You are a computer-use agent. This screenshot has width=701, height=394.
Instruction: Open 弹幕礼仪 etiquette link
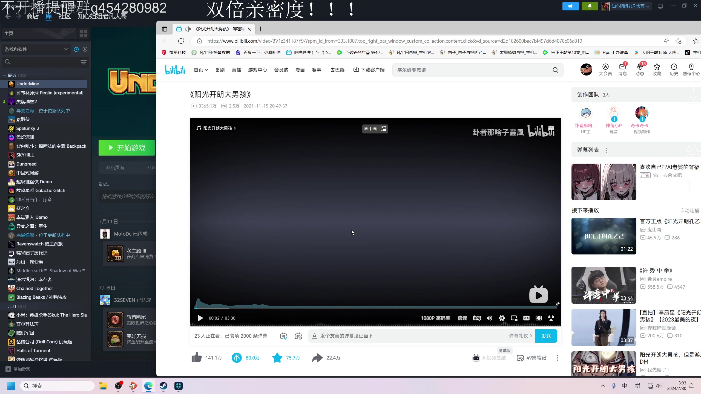[520, 336]
